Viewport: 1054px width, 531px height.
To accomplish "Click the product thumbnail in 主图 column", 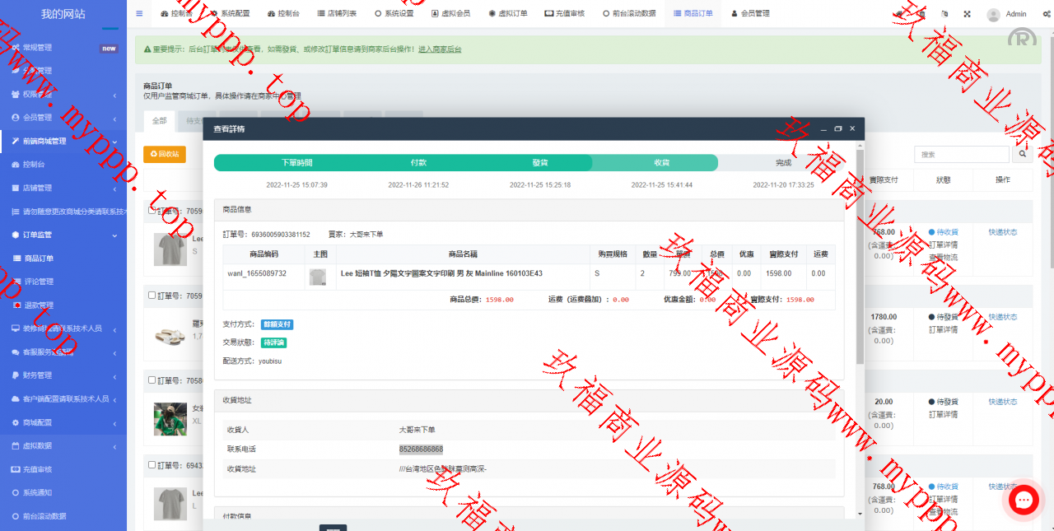I will (x=317, y=277).
